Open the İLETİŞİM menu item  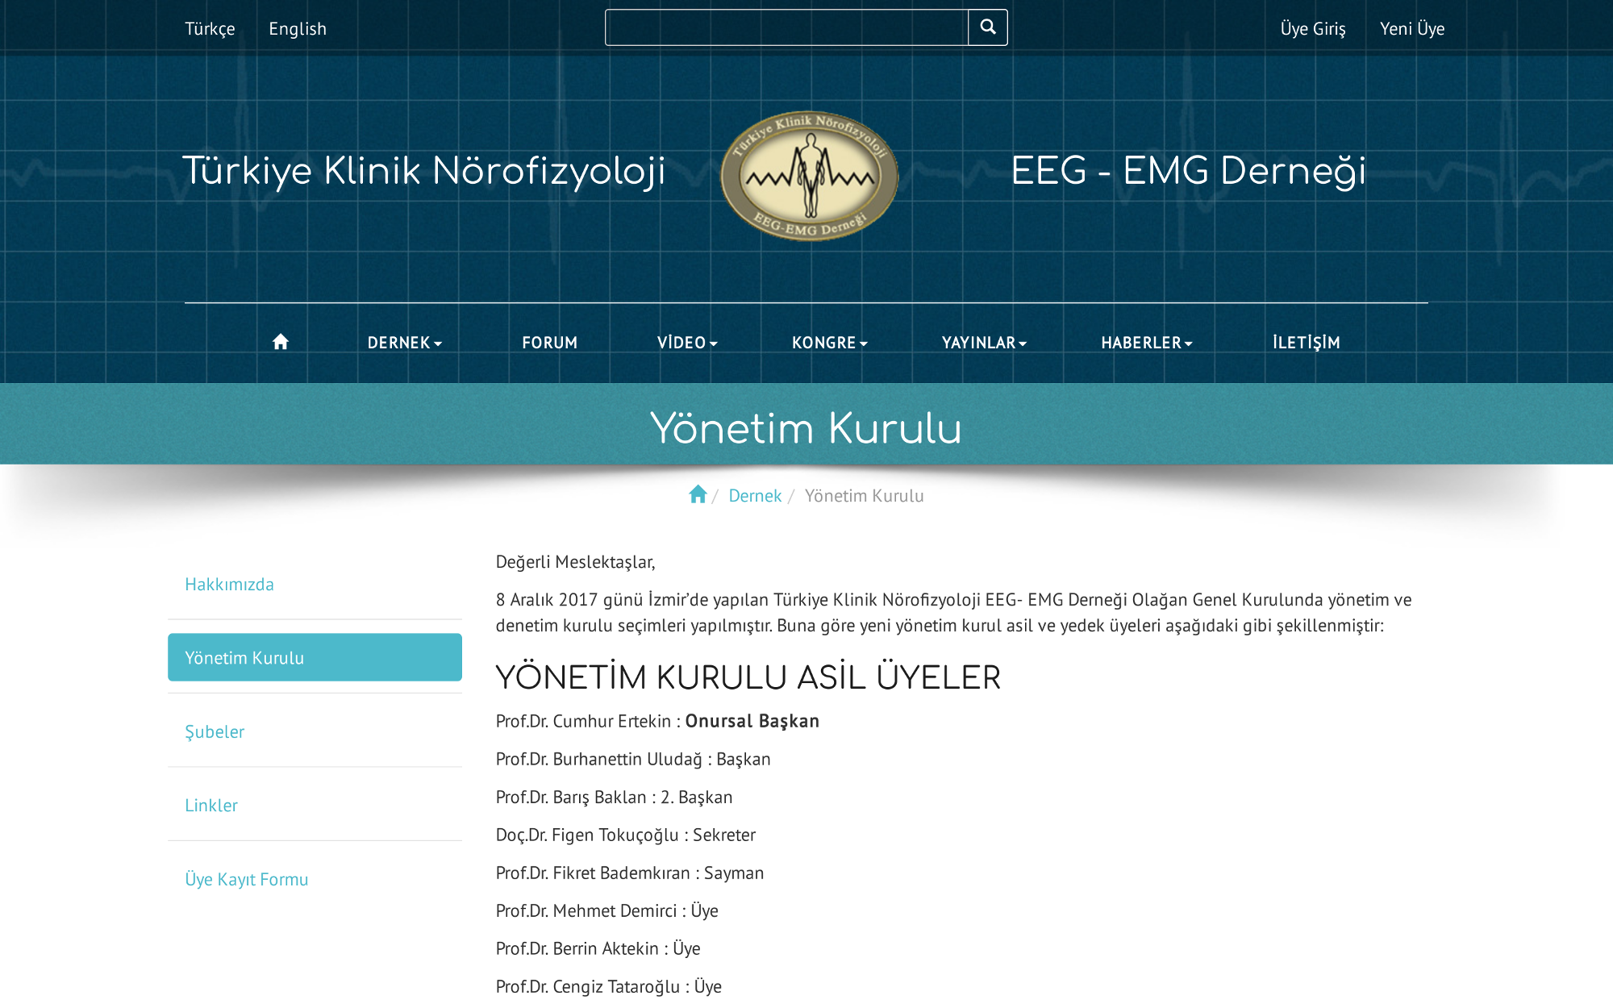tap(1307, 343)
